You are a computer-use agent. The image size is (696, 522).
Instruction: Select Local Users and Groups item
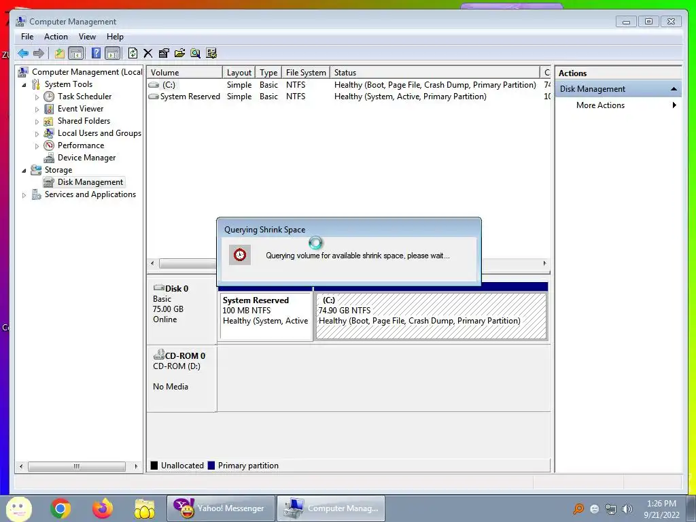99,133
